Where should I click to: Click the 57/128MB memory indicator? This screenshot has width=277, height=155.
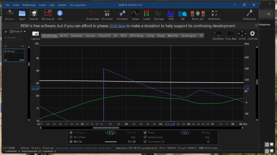[9, 148]
